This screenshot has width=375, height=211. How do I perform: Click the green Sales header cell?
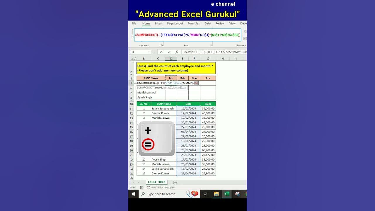tap(208, 104)
